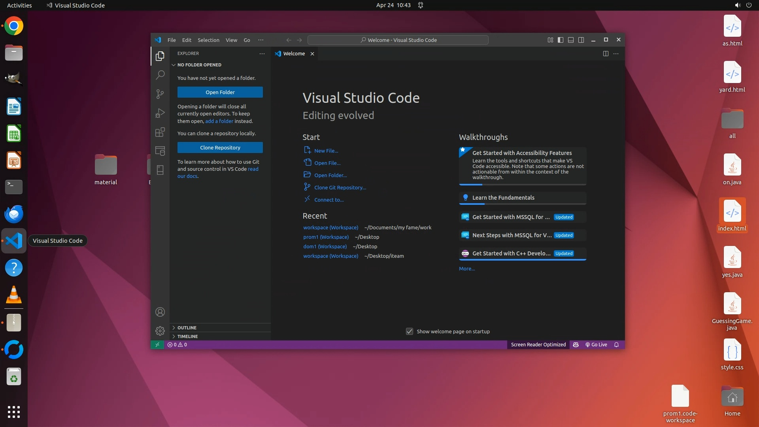Uncheck Show welcome page on startup
This screenshot has height=427, width=759.
[x=410, y=331]
